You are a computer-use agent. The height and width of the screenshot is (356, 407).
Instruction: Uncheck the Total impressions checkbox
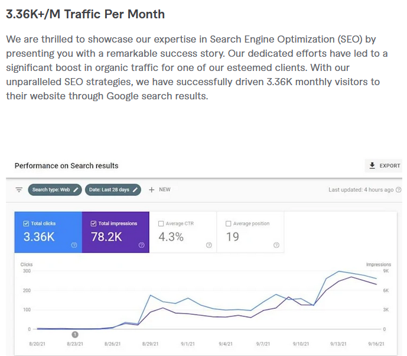(x=93, y=224)
